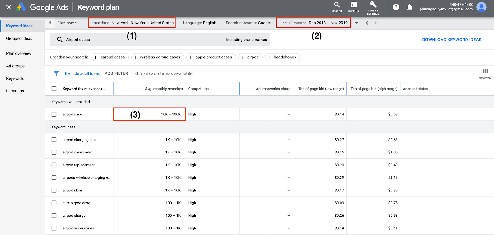Open the account avatar menu

coord(481,7)
